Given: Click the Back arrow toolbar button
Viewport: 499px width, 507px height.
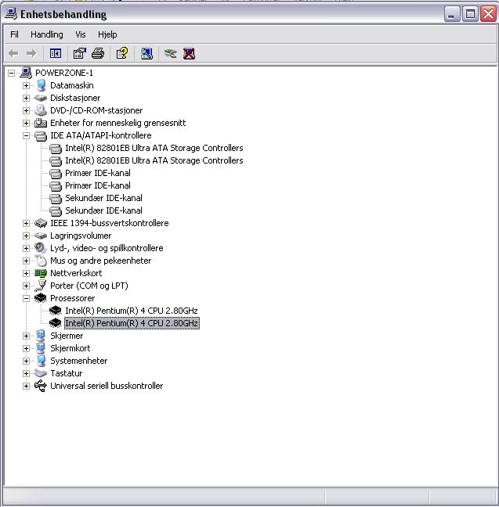Looking at the screenshot, I should 13,53.
